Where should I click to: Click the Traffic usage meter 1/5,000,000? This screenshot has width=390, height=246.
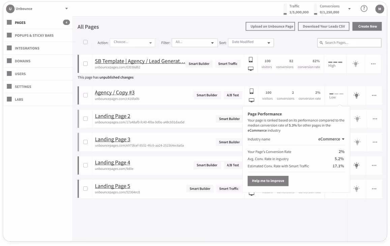(297, 9)
